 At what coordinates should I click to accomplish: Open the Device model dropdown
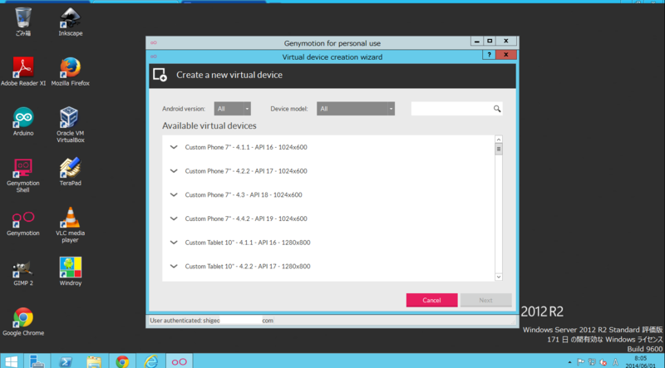356,109
